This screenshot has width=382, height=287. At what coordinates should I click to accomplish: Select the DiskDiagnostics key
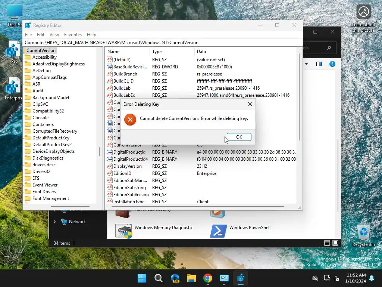click(48, 158)
